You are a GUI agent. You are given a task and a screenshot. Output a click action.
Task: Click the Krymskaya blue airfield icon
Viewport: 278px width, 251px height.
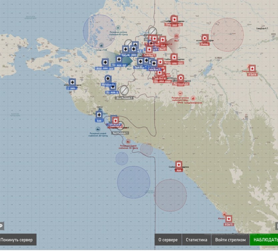tap(113, 87)
